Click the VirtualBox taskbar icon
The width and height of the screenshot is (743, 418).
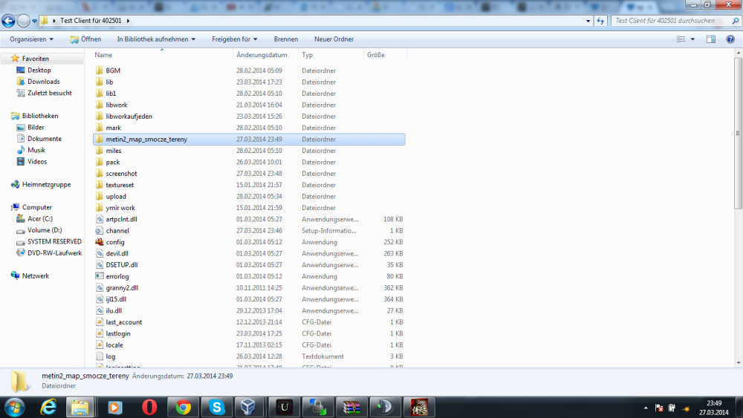[250, 407]
